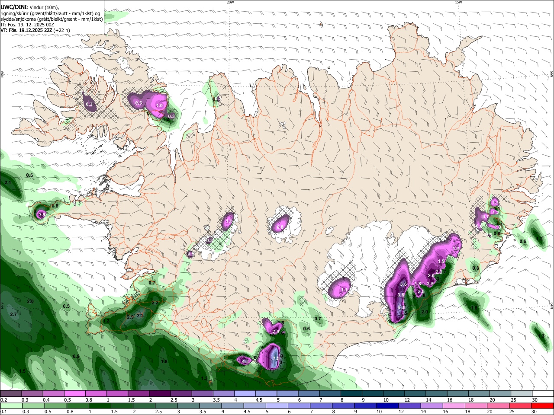
Task: Select the bright red rain swatch for 30
Action: 543,406
